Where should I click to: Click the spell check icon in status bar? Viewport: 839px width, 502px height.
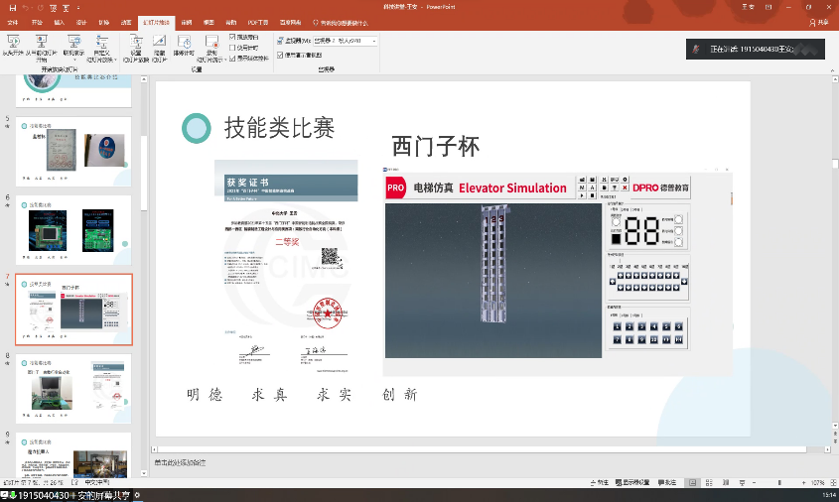75,482
